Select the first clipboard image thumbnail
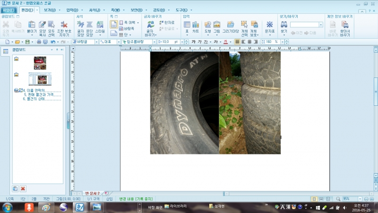The height and width of the screenshot is (213, 378). (40, 62)
